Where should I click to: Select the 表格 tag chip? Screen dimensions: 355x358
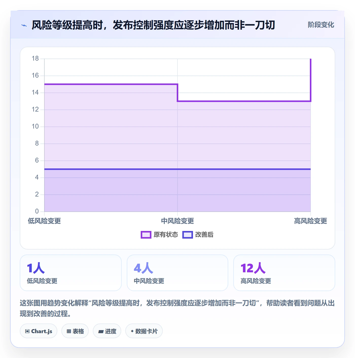coord(75,331)
